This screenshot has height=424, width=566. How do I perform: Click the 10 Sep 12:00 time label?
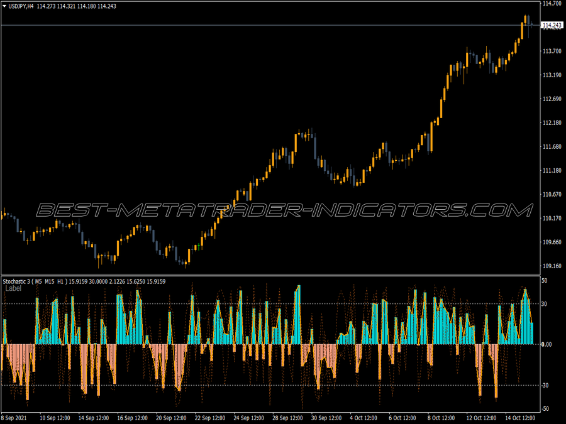[55, 418]
